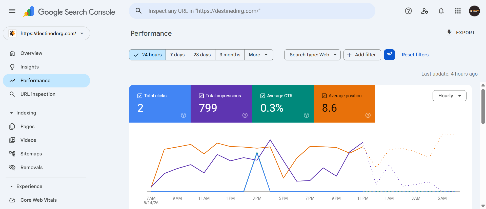
Task: Click the EXPORT button
Action: coord(460,33)
